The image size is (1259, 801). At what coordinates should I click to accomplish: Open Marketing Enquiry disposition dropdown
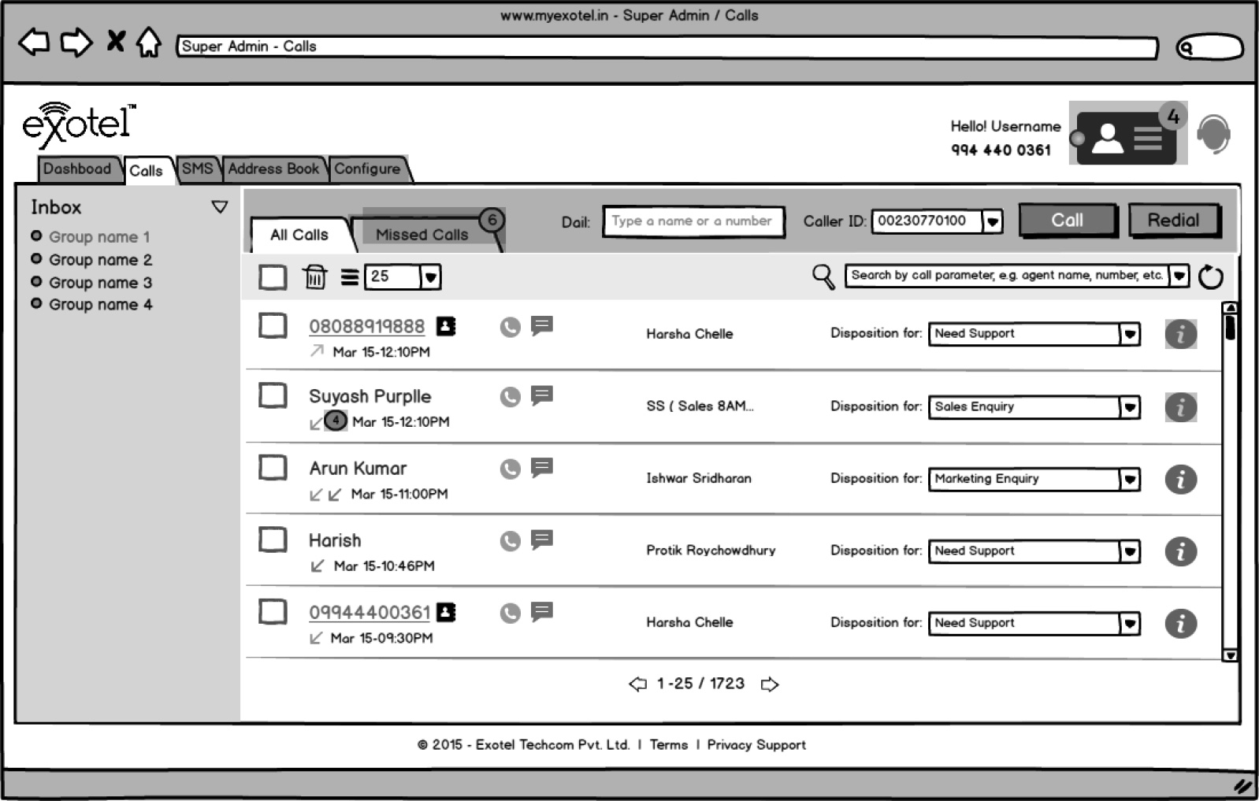[1130, 480]
